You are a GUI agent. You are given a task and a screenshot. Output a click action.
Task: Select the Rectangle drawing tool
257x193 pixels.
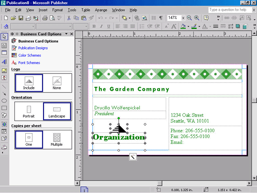point(4,108)
